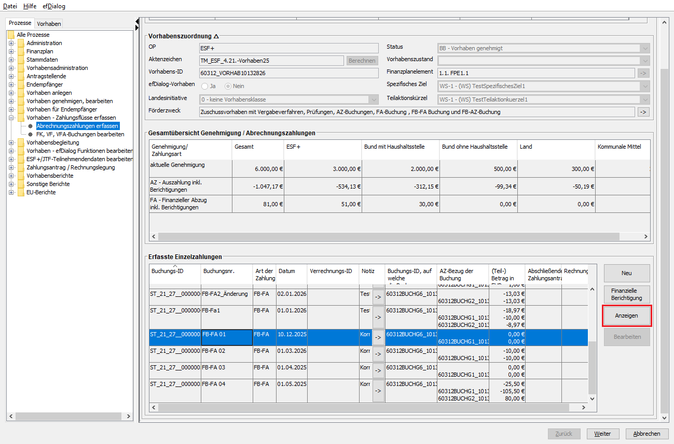Click the Anzeigen button

626,316
